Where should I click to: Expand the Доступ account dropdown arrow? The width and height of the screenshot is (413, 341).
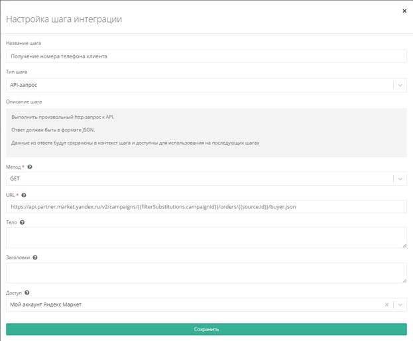pos(400,305)
